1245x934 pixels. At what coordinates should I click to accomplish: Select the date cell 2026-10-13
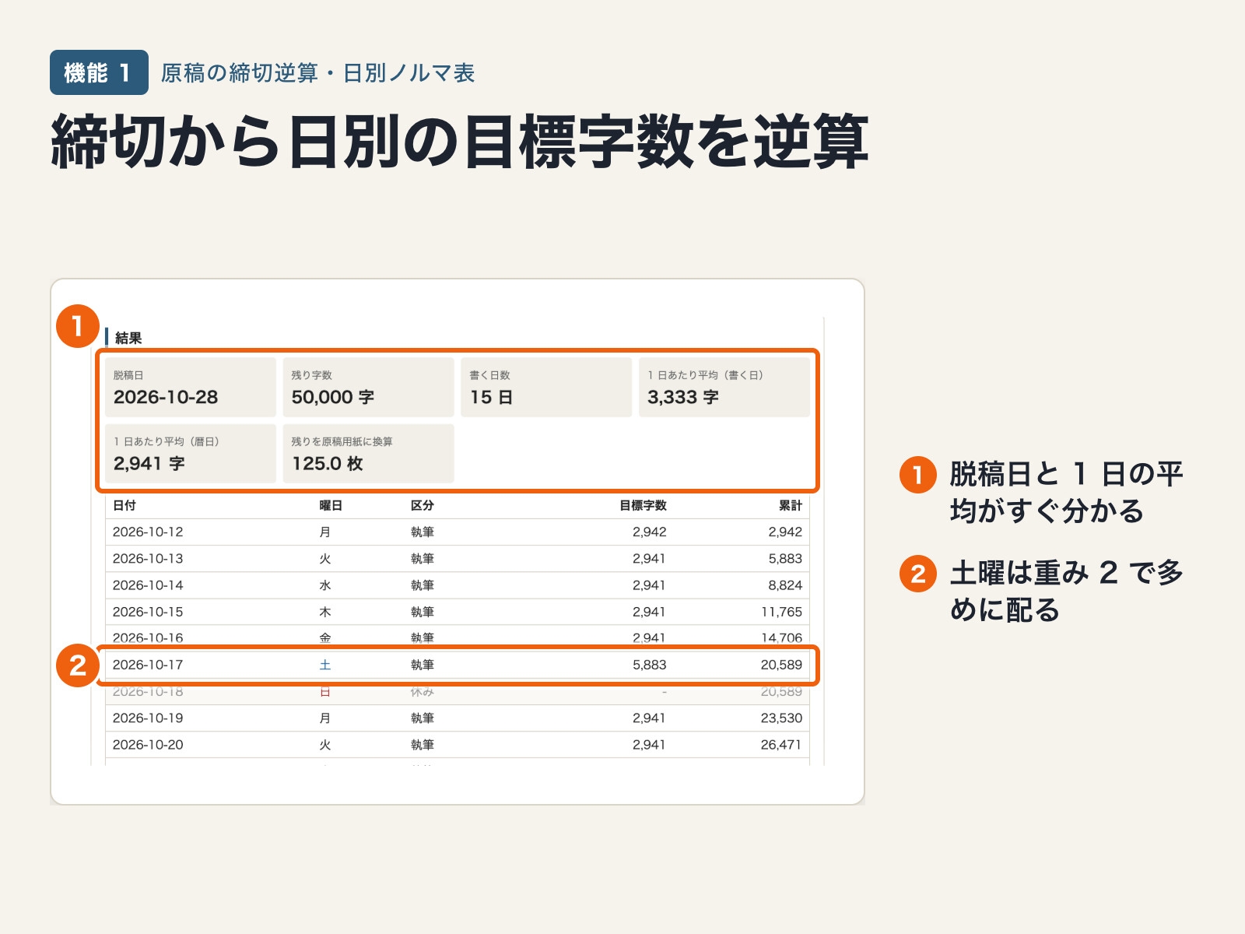[x=148, y=559]
